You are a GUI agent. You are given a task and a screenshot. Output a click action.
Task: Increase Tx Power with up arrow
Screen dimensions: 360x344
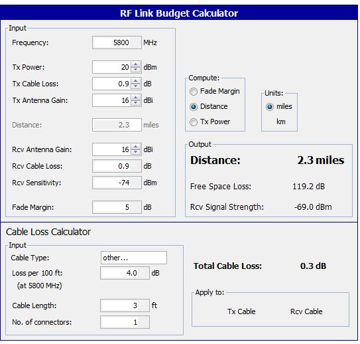tap(135, 64)
